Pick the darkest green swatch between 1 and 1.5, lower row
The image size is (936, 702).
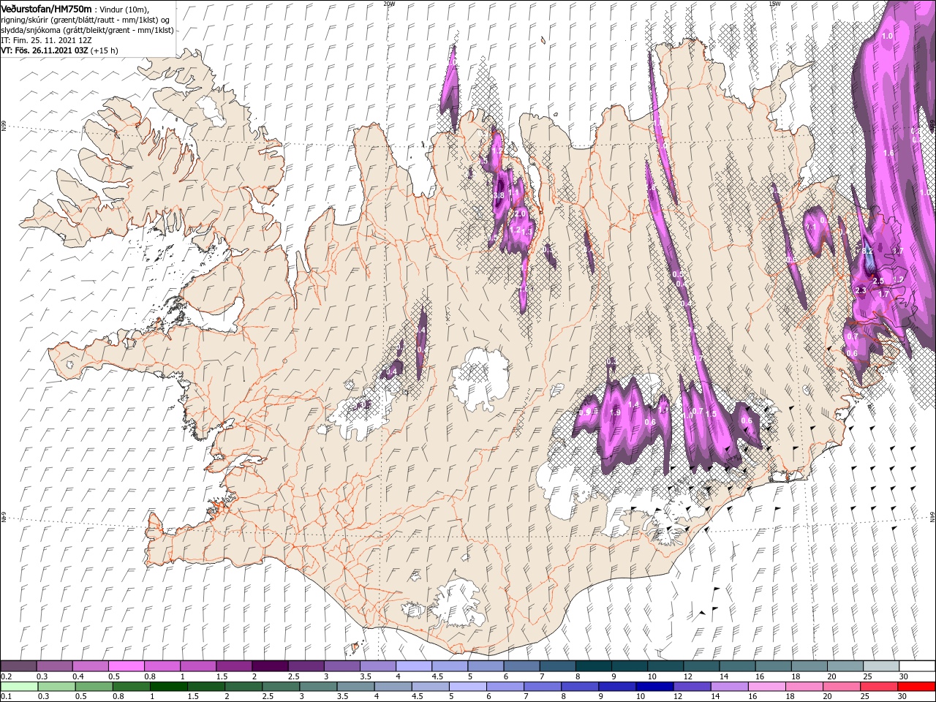click(168, 687)
